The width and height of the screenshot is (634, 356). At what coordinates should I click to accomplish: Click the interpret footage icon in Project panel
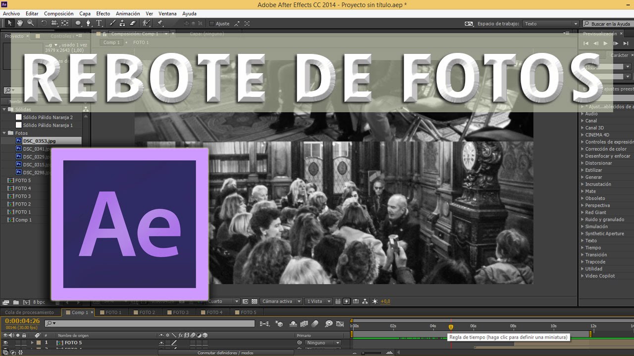(x=6, y=302)
